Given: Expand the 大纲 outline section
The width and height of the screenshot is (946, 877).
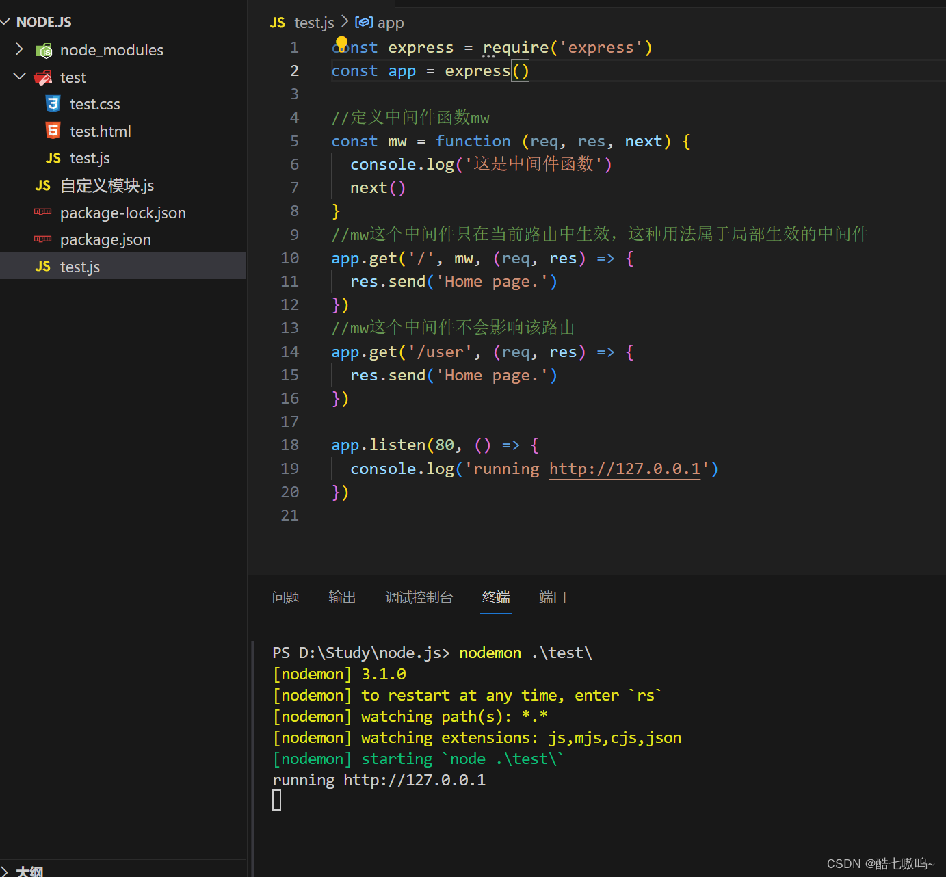Looking at the screenshot, I should pos(5,872).
